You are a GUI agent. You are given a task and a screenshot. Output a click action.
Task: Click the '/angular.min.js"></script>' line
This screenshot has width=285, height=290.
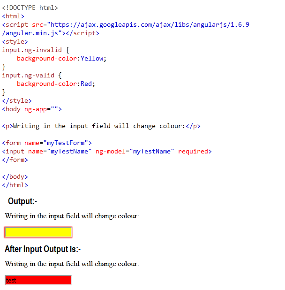(x=51, y=33)
